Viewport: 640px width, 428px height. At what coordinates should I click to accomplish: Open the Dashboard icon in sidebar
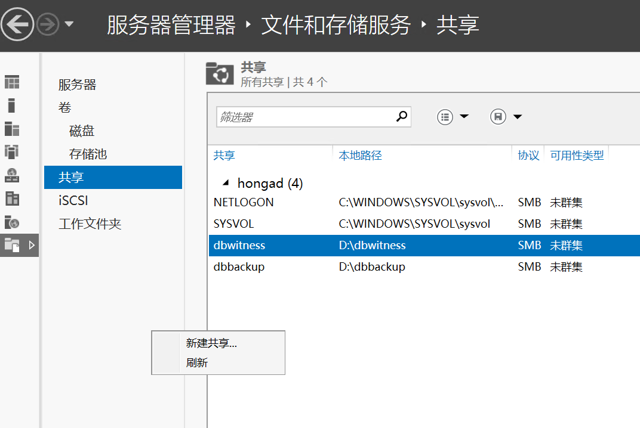pyautogui.click(x=12, y=82)
